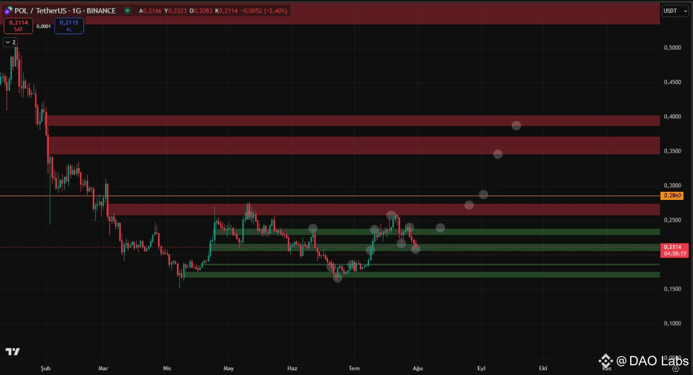
Task: Select the orange 0,2860 price label
Action: 672,196
